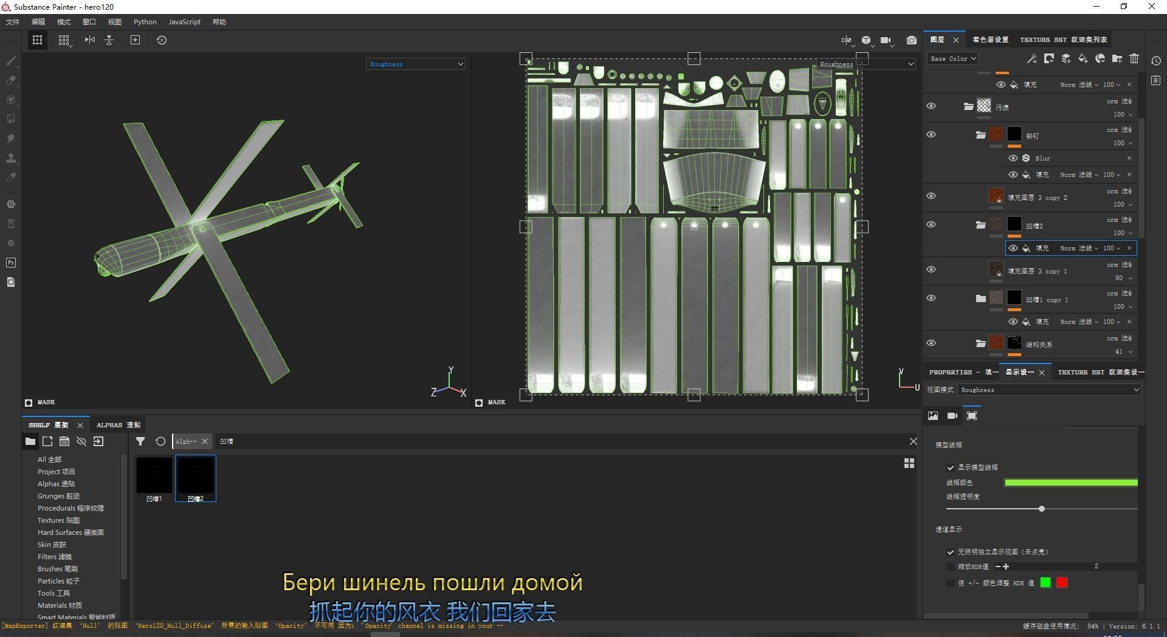Add a new paint layer with stack-plus icon
This screenshot has width=1167, height=637.
[x=1066, y=58]
